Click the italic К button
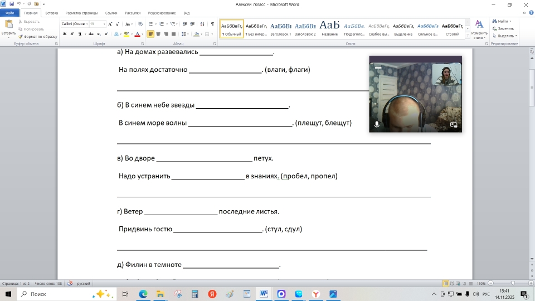 (72, 34)
